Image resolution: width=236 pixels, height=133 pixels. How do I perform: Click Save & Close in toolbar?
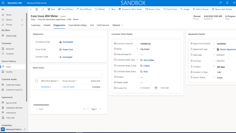point(66,9)
